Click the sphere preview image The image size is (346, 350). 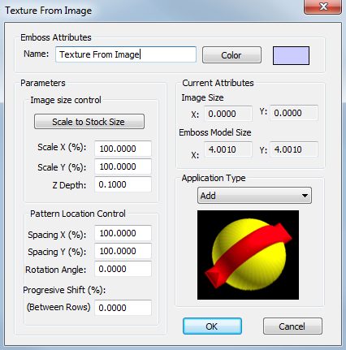pyautogui.click(x=248, y=255)
